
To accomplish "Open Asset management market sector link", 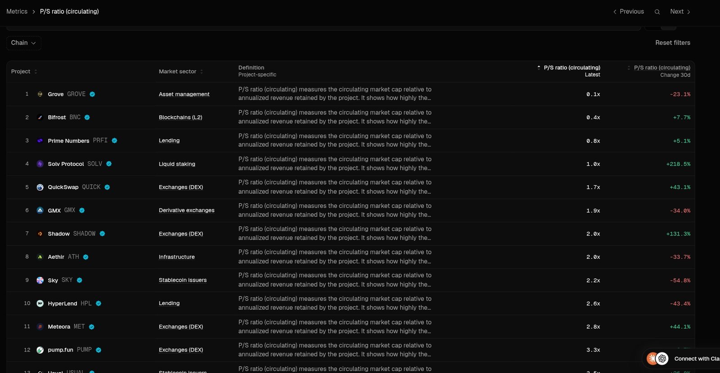I will pos(184,94).
